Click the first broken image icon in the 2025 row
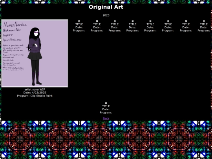Screen dimensions: 212x159 click(79, 21)
